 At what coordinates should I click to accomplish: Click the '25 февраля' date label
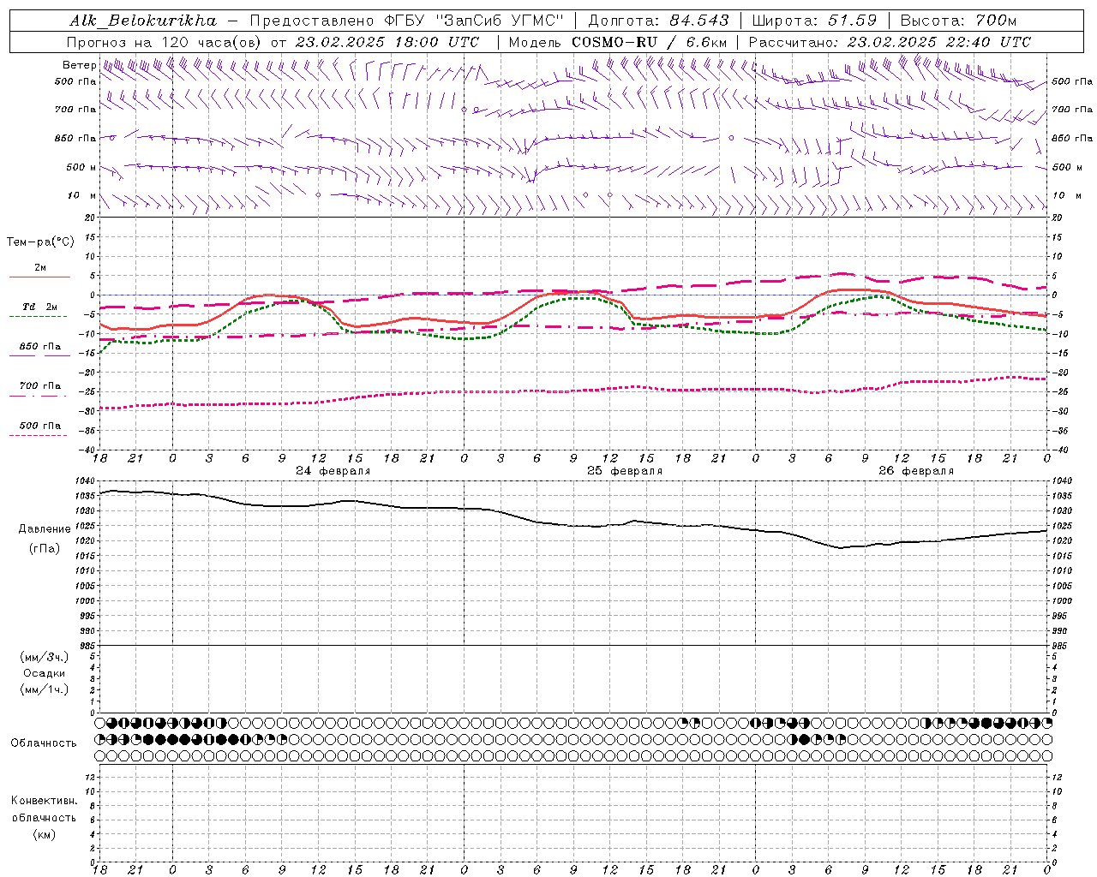pos(625,471)
